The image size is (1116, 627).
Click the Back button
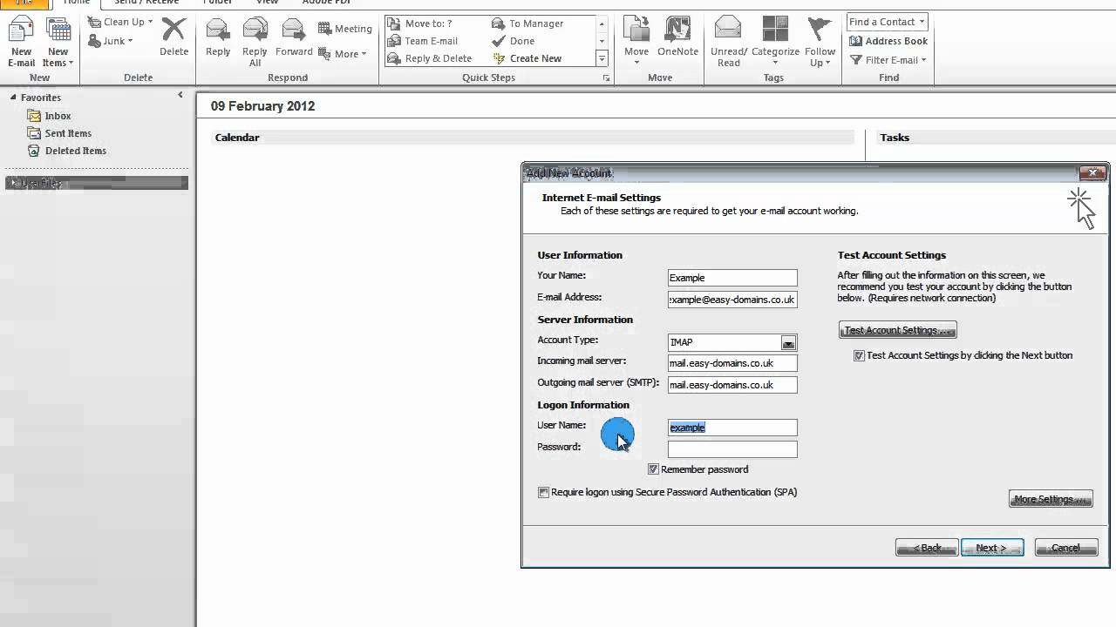tap(927, 548)
